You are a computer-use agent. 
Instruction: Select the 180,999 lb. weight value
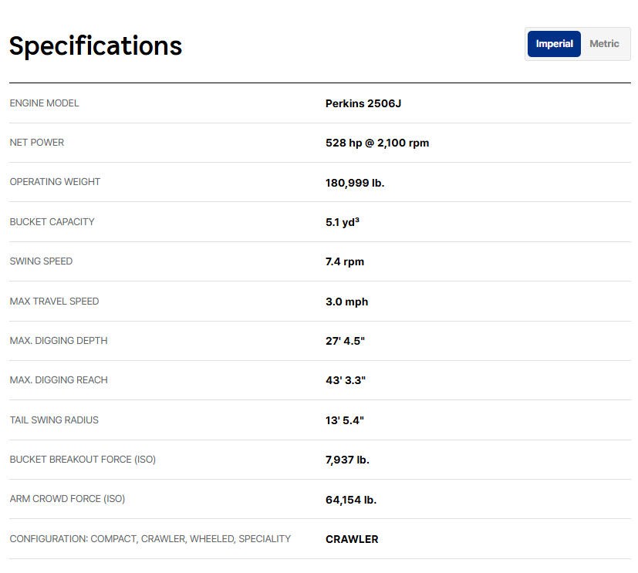coord(354,183)
